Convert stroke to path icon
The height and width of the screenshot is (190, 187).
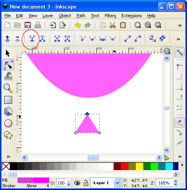click(162, 39)
